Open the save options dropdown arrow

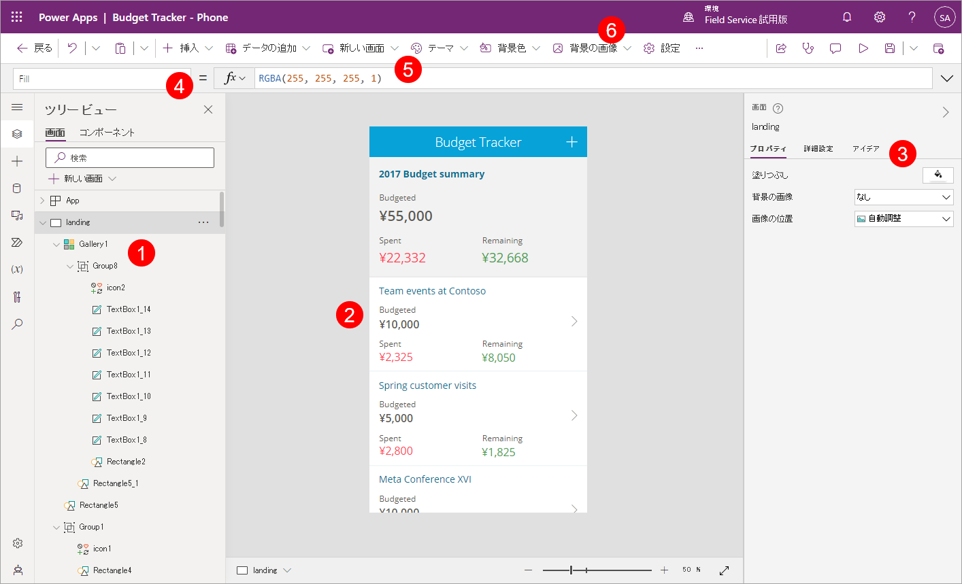point(914,48)
